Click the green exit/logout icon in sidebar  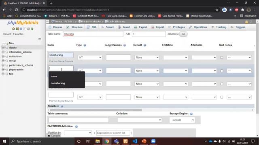(x=17, y=29)
